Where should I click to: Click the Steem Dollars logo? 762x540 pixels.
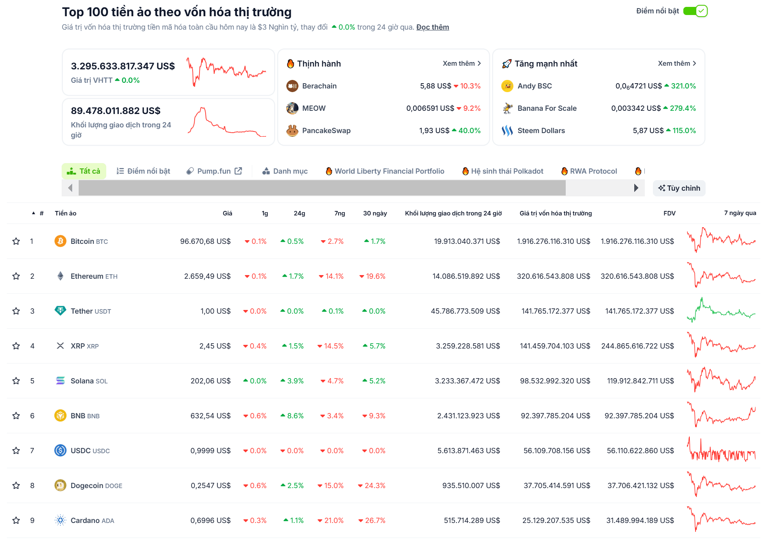507,131
